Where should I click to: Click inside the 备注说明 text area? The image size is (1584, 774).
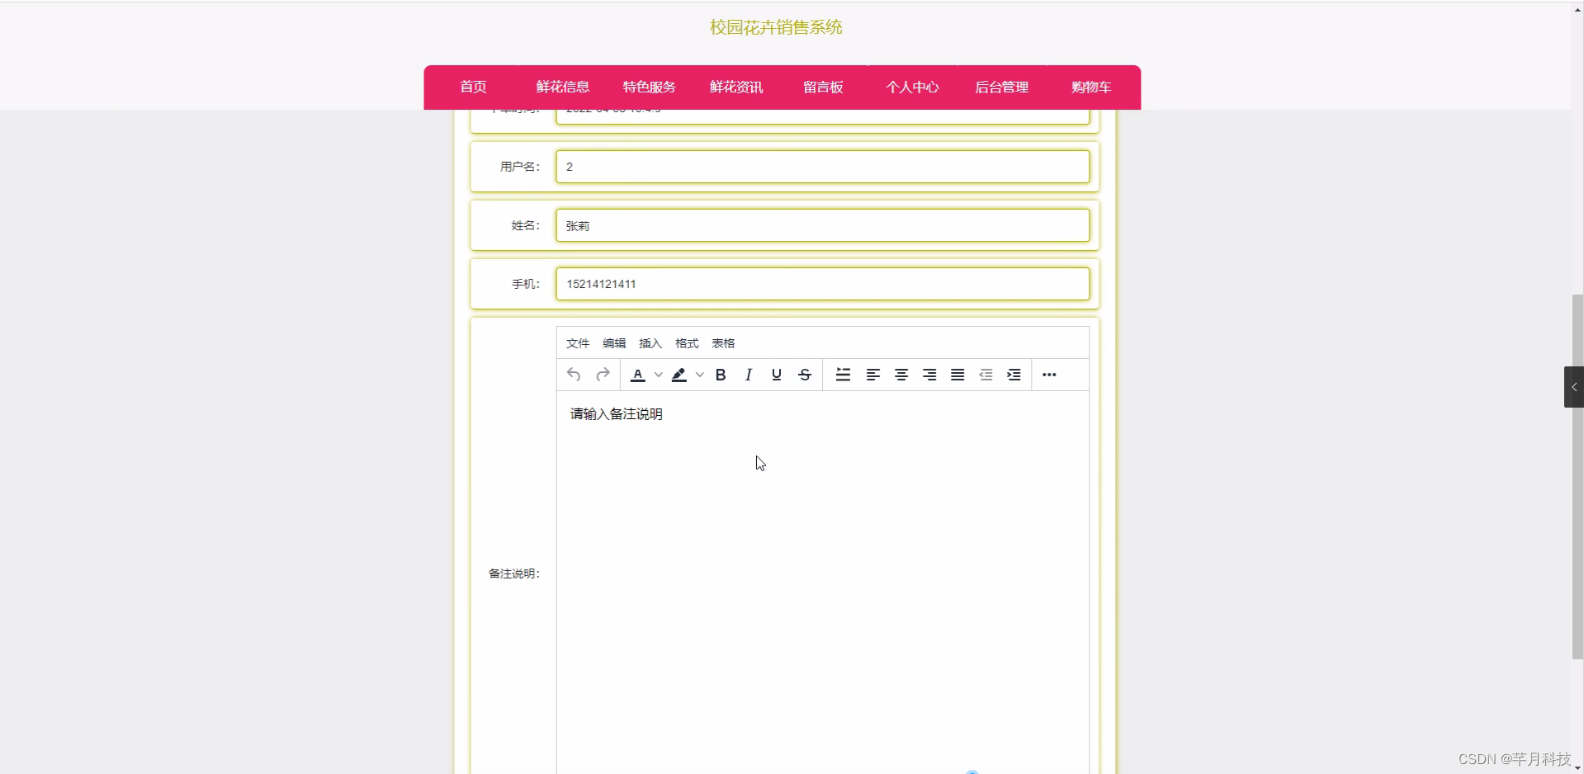click(821, 536)
